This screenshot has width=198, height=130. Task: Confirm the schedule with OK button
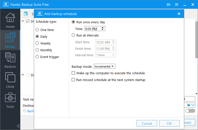point(169,123)
